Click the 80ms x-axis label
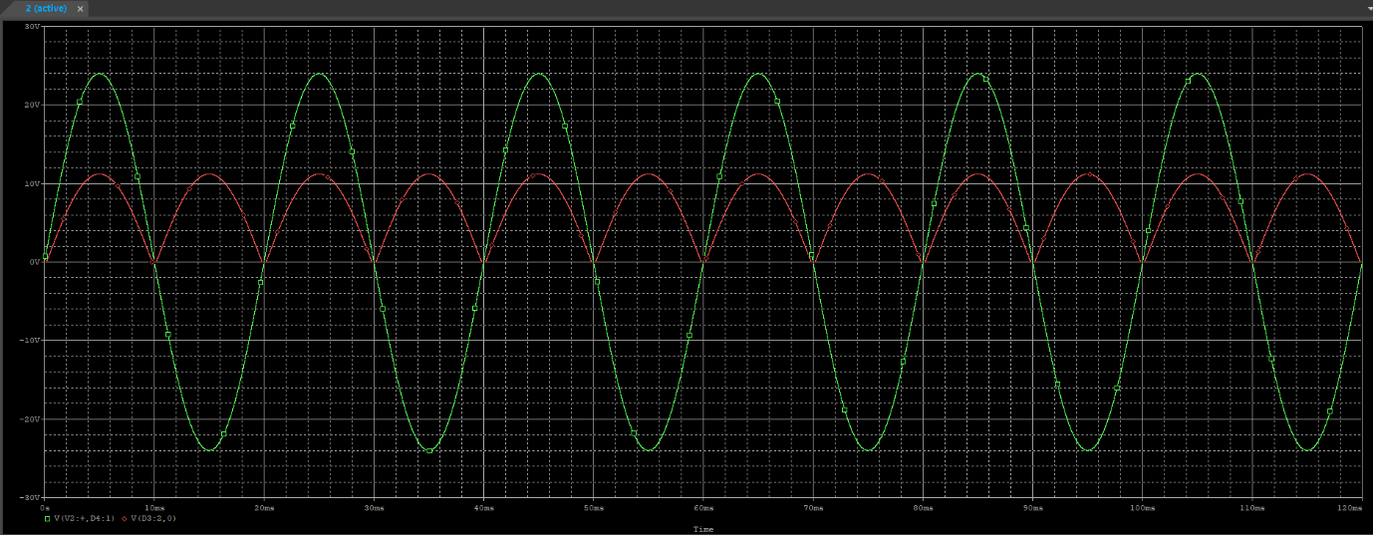The image size is (1373, 535). pos(923,507)
